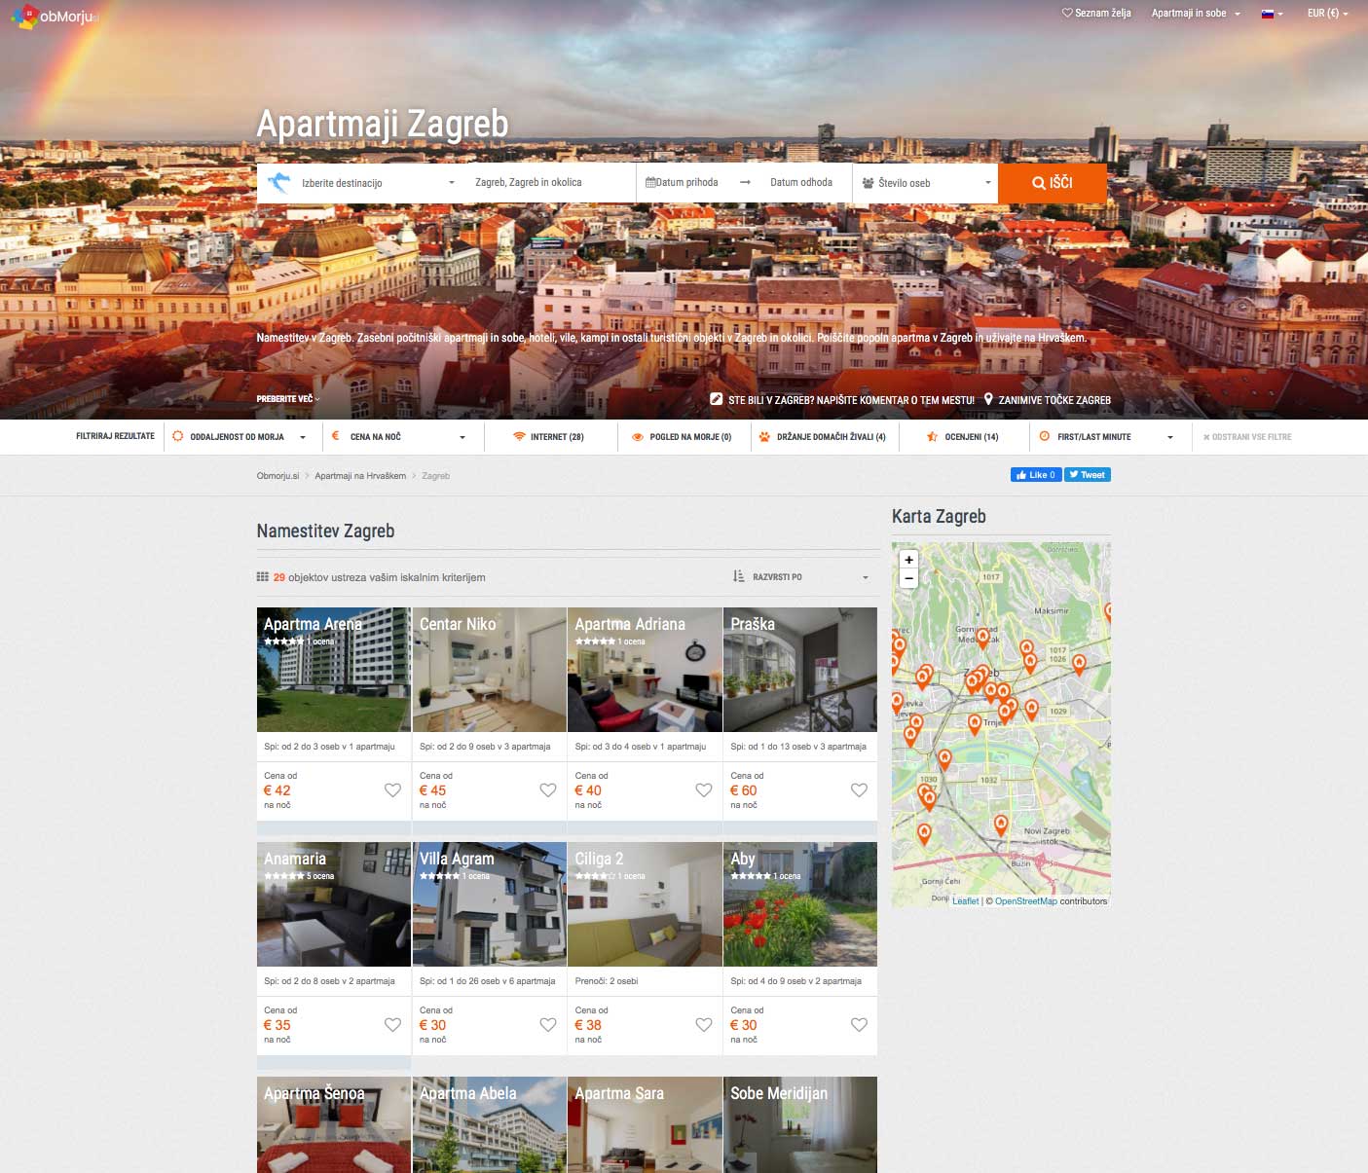Expand the Cena na noč filter
The width and height of the screenshot is (1368, 1173).
pyautogui.click(x=398, y=437)
